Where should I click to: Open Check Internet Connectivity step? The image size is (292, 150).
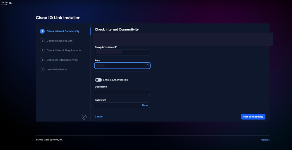pos(63,31)
